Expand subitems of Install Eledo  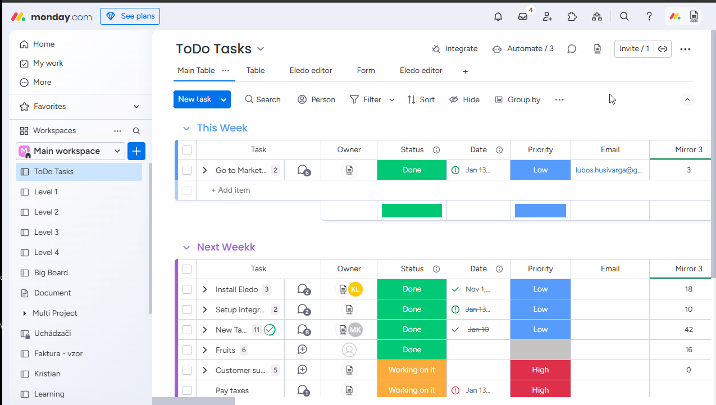205,289
